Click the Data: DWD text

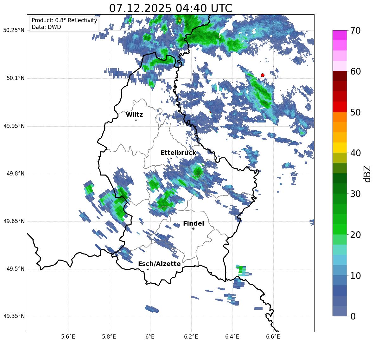pos(46,27)
